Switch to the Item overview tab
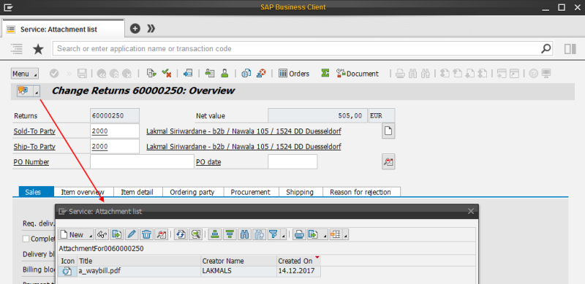The height and width of the screenshot is (284, 585). coord(83,192)
